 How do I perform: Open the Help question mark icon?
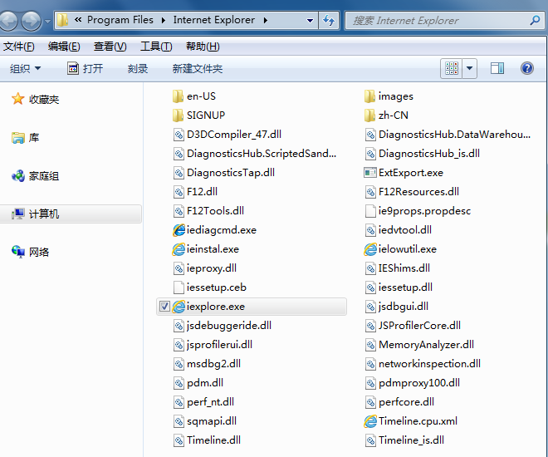pos(526,68)
